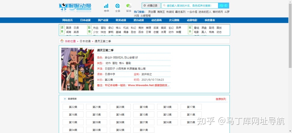Open the 点播记录 playback history button

pos(151,6)
